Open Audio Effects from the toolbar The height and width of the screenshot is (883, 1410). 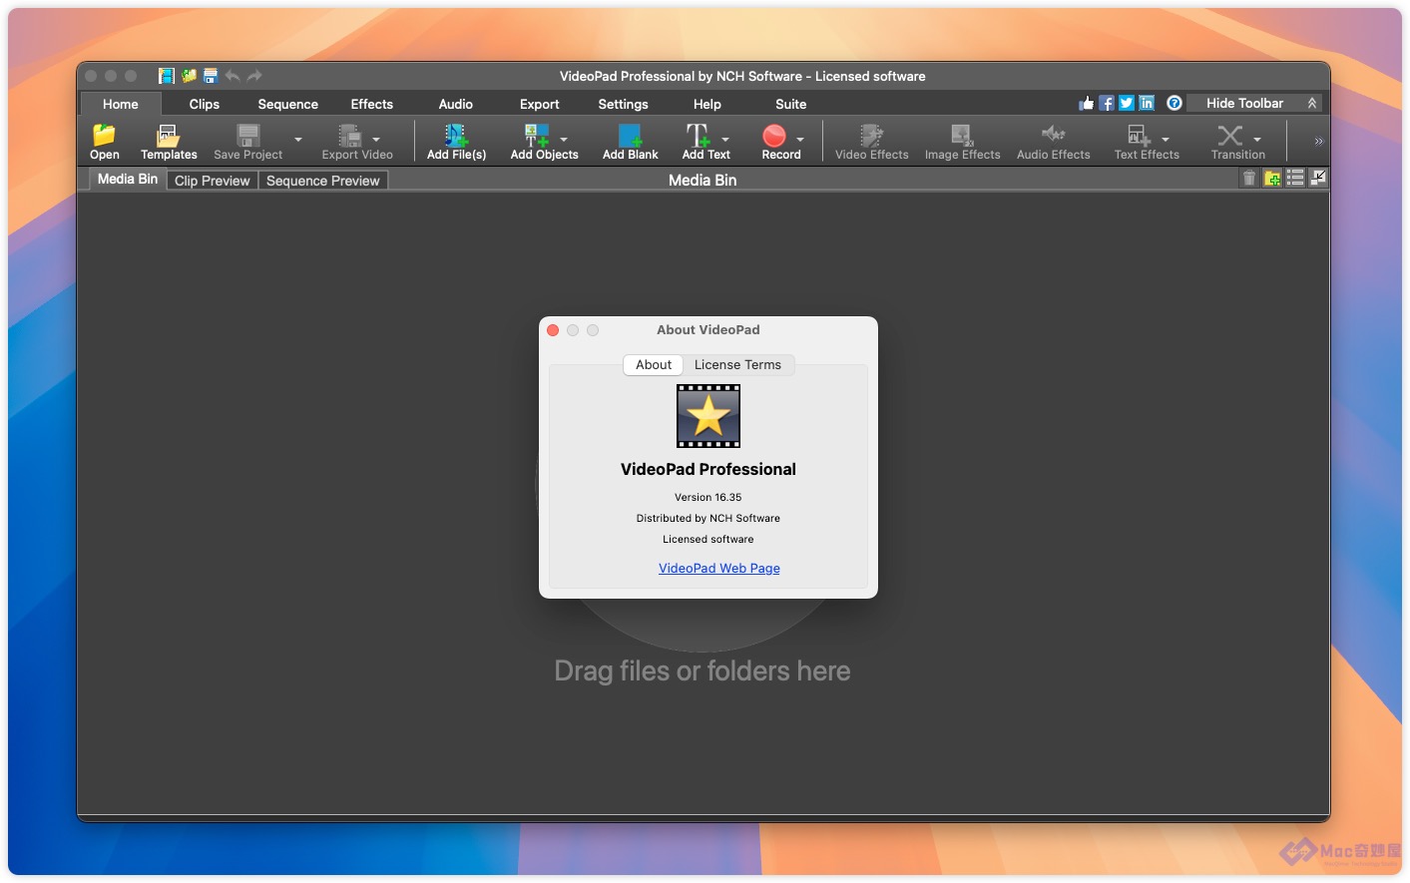(x=1053, y=135)
